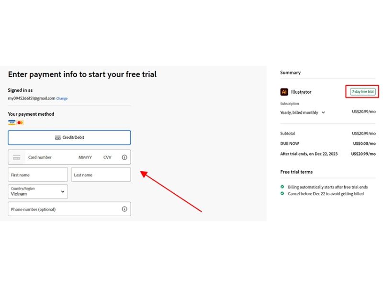Click the credit card icon in card field

[x=17, y=157]
